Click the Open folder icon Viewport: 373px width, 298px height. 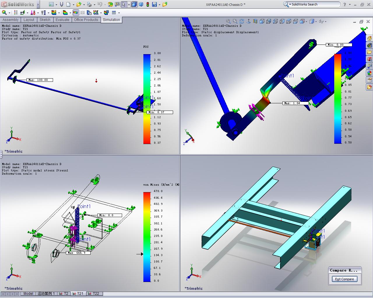click(79, 4)
